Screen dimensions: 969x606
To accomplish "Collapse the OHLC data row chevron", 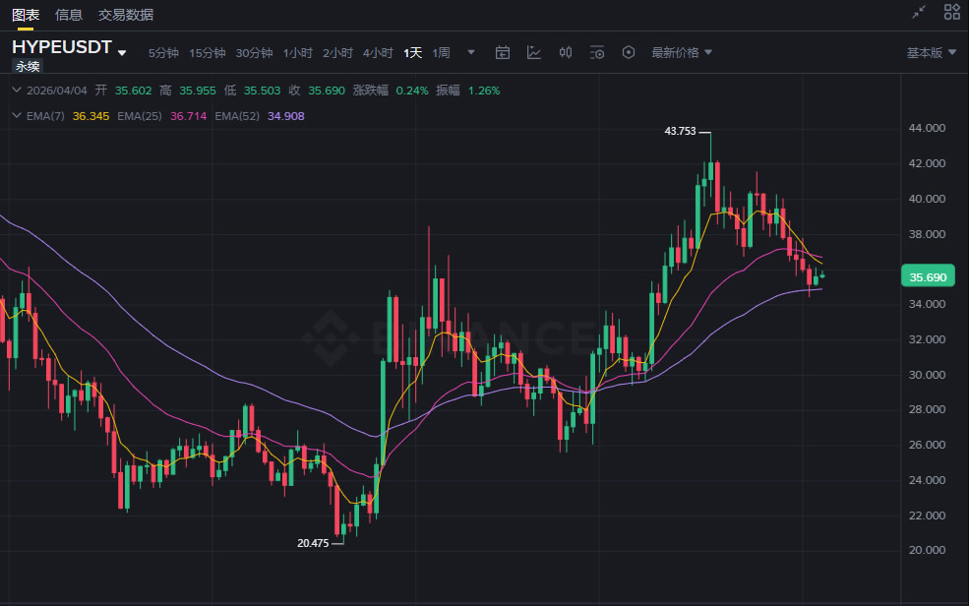I will click(15, 89).
